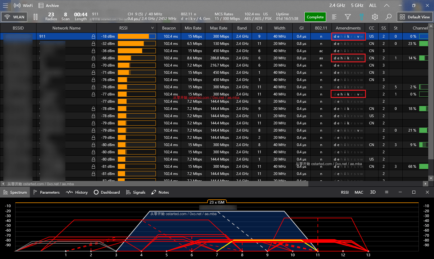Open the list layout icon beside Complete
Image resolution: width=434 pixels, height=259 pixels.
334,17
